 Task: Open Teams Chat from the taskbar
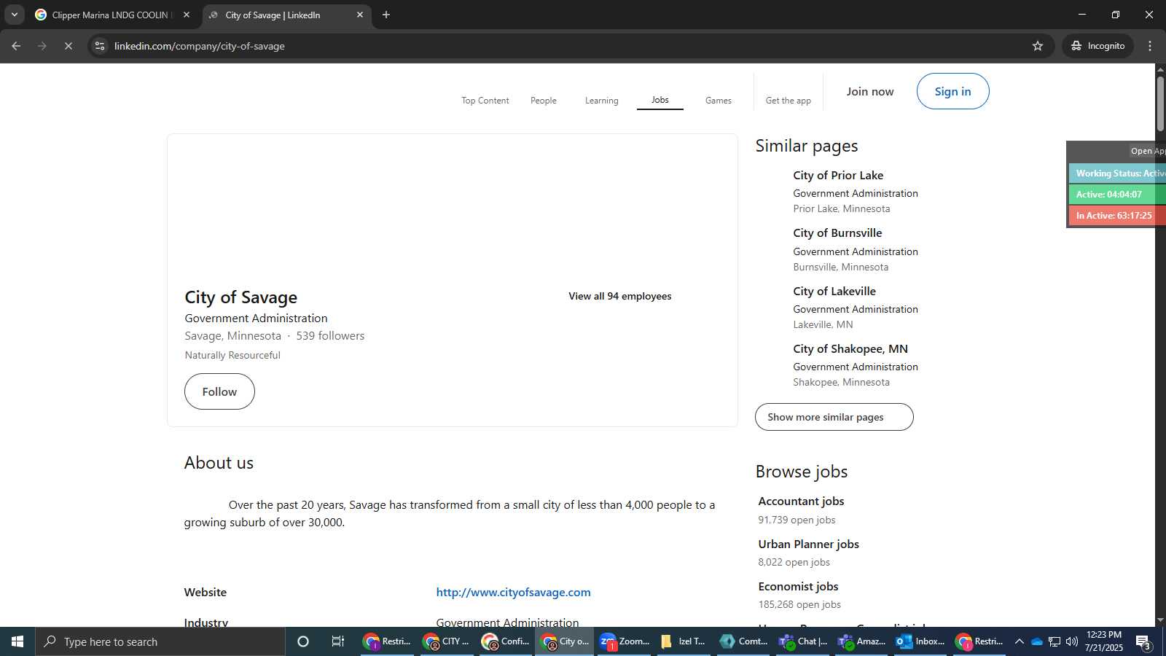coord(802,641)
